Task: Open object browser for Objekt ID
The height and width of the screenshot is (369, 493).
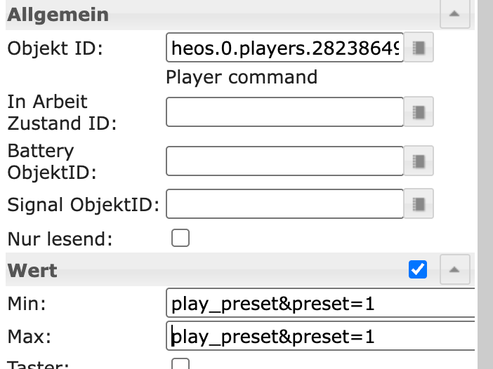Action: 419,48
